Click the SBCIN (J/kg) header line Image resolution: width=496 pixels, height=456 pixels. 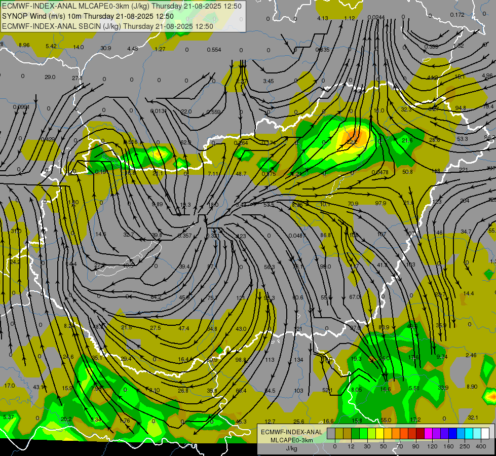(x=107, y=26)
